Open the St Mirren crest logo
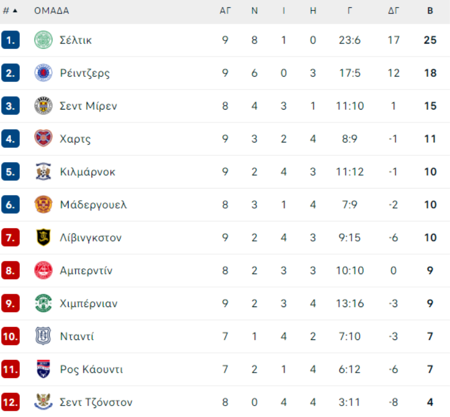The width and height of the screenshot is (450, 417). [43, 106]
